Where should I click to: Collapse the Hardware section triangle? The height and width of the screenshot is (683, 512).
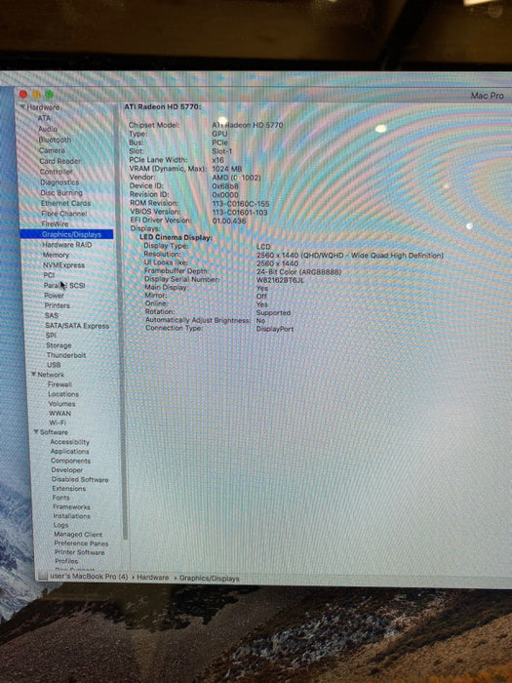tap(22, 107)
